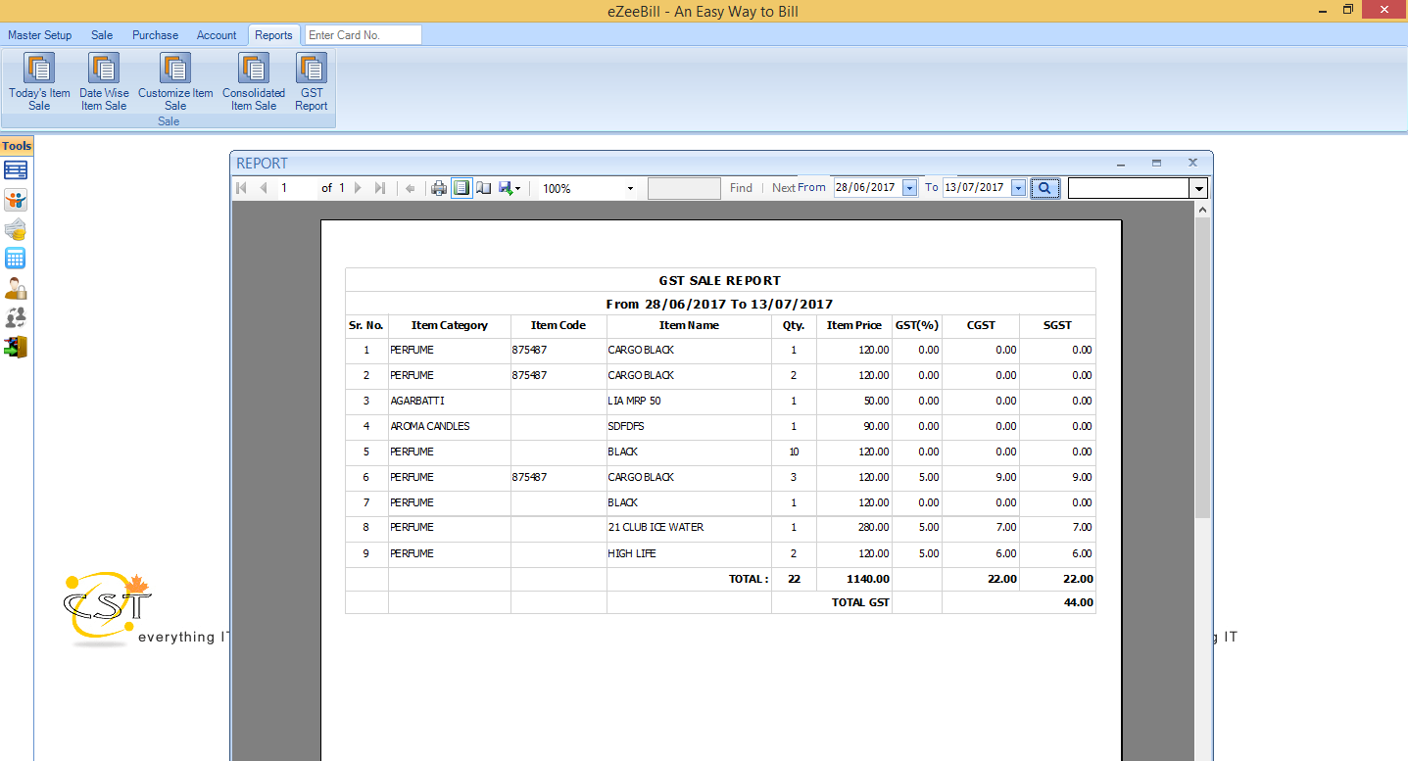Viewport: 1408px width, 761px height.
Task: Click the find text input box
Action: (684, 188)
